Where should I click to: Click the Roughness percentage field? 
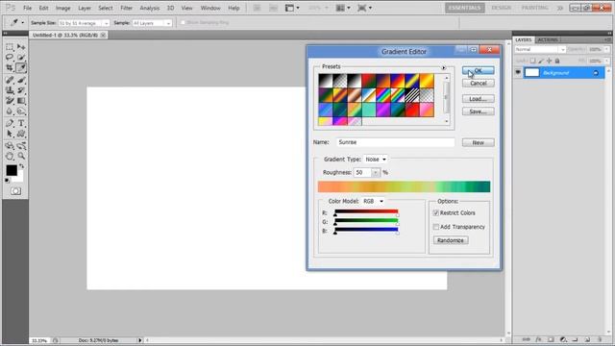362,173
